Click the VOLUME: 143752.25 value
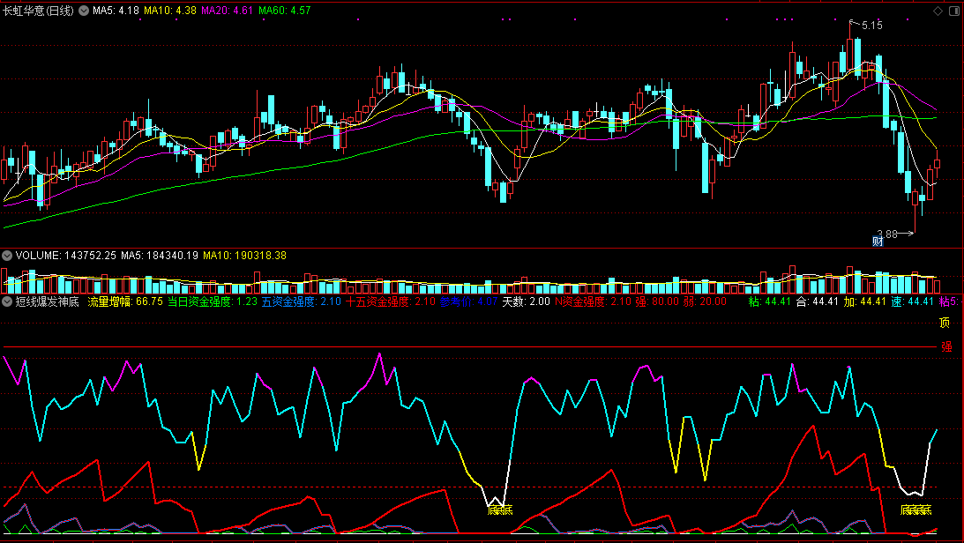The image size is (964, 543). click(x=66, y=256)
